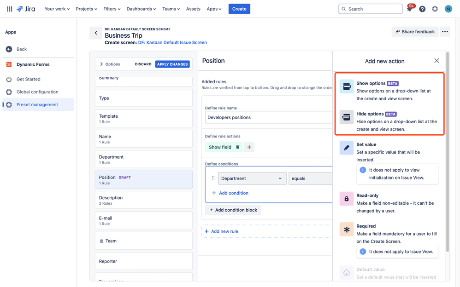Select Position draft field

point(144,179)
